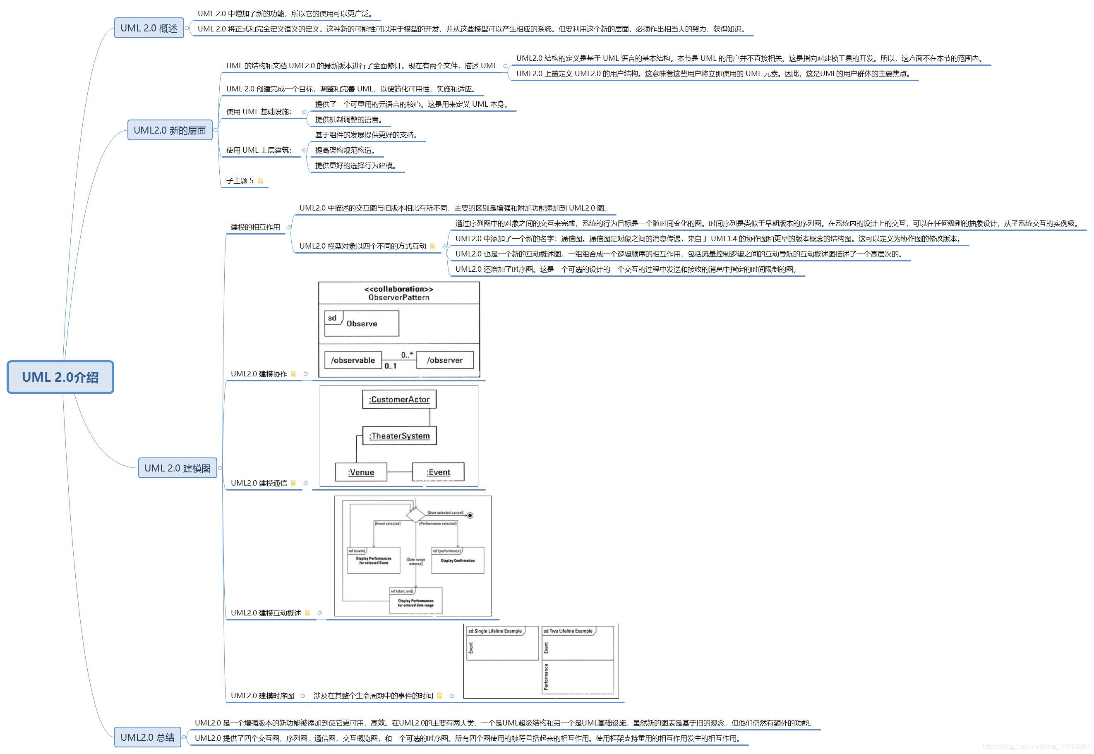
Task: Collapse toggle beside UML2.0 建模通信
Action: coord(305,484)
